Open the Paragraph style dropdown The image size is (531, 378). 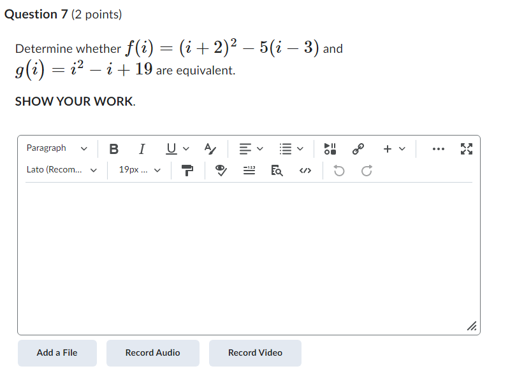pyautogui.click(x=56, y=148)
